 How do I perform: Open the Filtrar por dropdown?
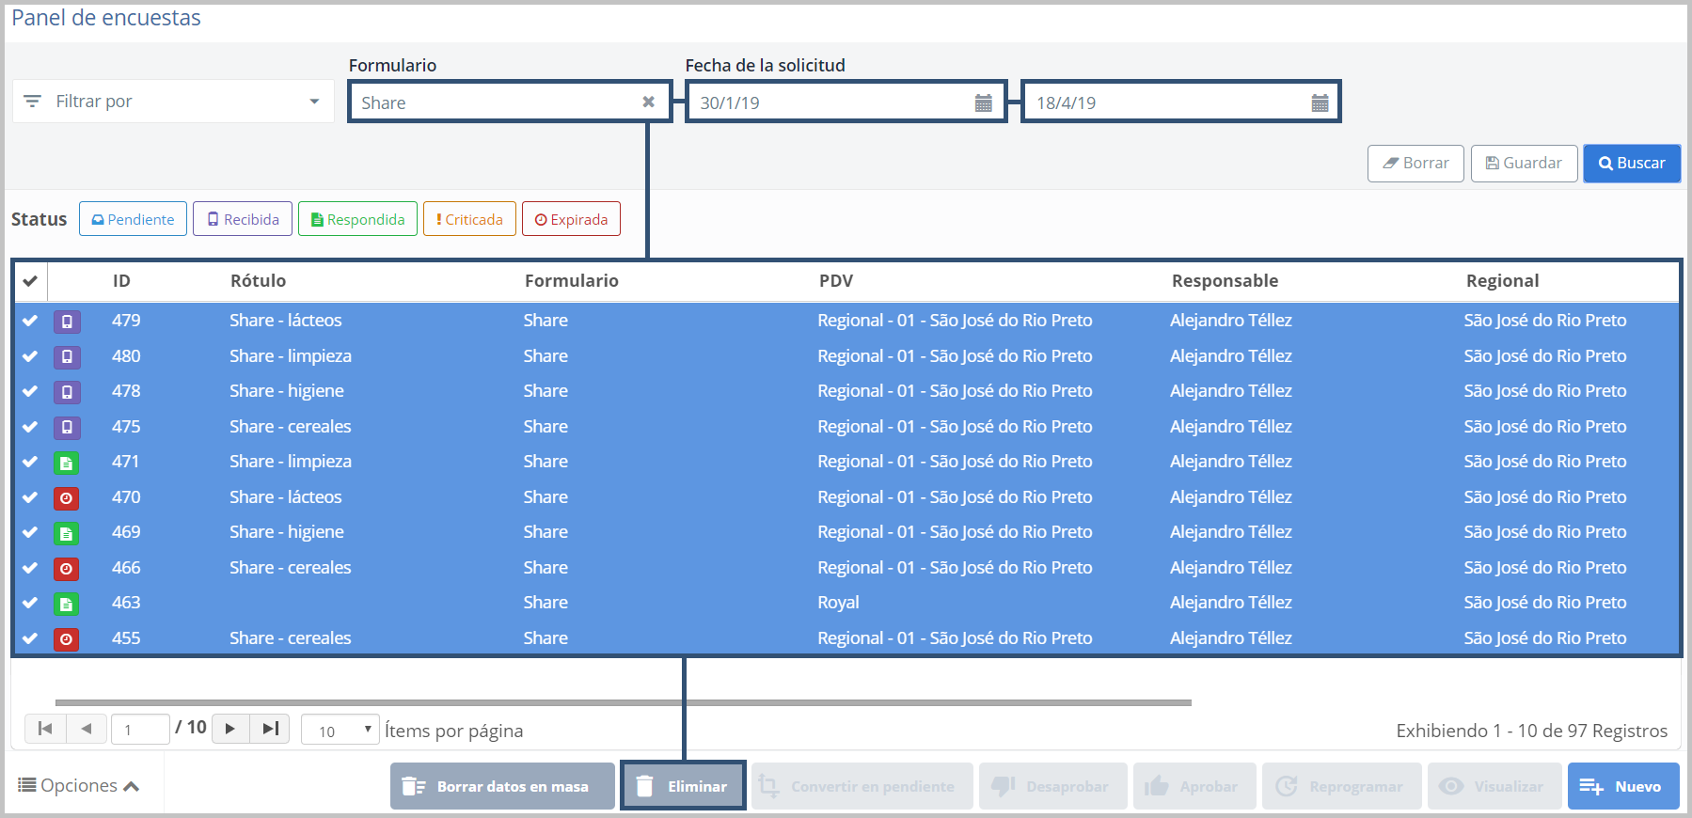pos(173,102)
